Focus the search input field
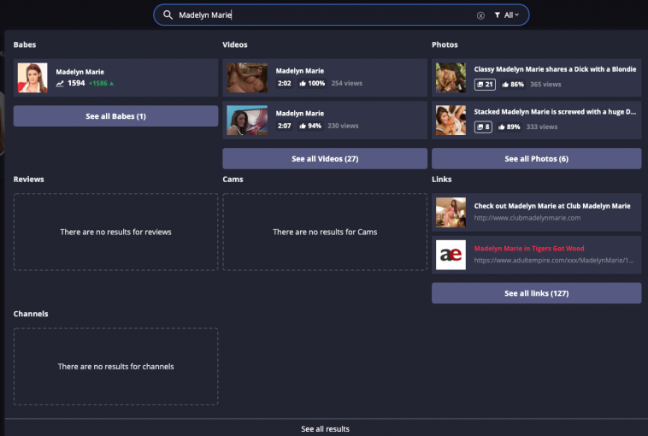The width and height of the screenshot is (648, 436). (325, 15)
